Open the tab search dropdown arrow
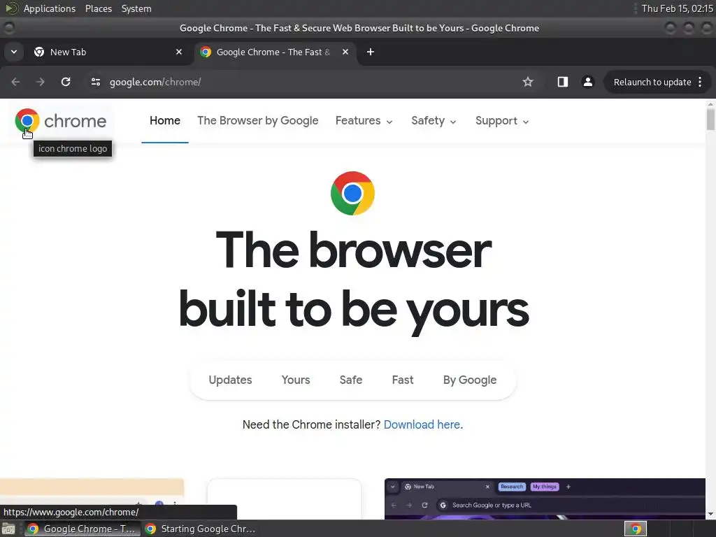 click(x=14, y=52)
